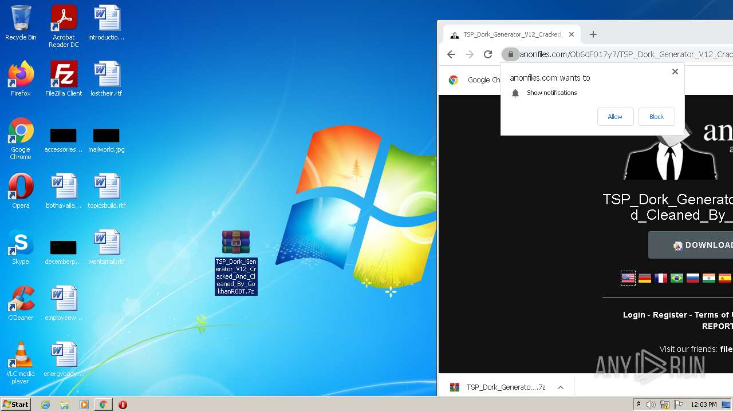Image resolution: width=733 pixels, height=412 pixels.
Task: Open the Start menu
Action: coord(16,405)
